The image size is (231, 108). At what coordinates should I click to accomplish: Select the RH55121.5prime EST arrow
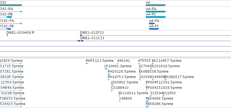point(87,63)
